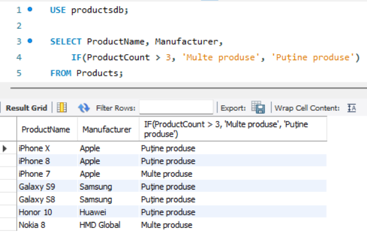Click line number 2 in the gutter
The image size is (367, 237).
tap(19, 25)
